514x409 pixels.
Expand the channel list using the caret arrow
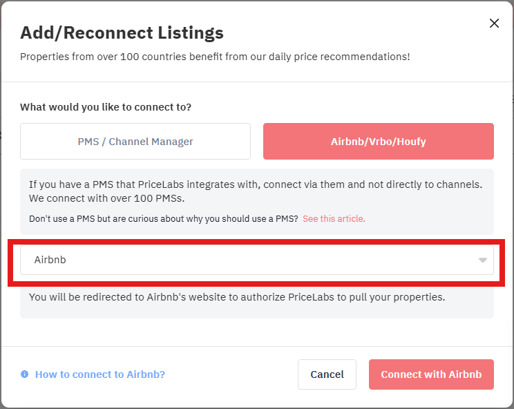point(482,260)
